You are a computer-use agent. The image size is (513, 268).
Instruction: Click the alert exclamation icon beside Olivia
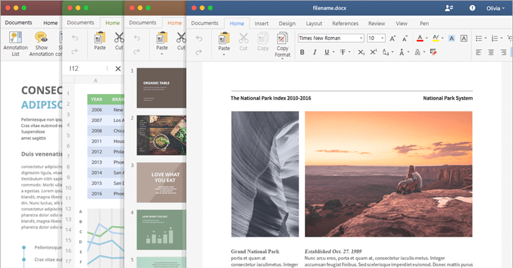pyautogui.click(x=472, y=8)
